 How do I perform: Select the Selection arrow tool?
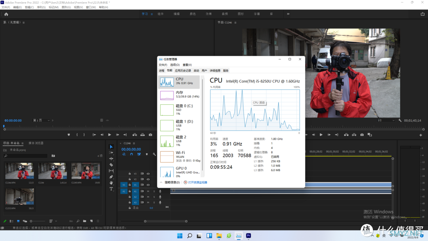pyautogui.click(x=111, y=147)
